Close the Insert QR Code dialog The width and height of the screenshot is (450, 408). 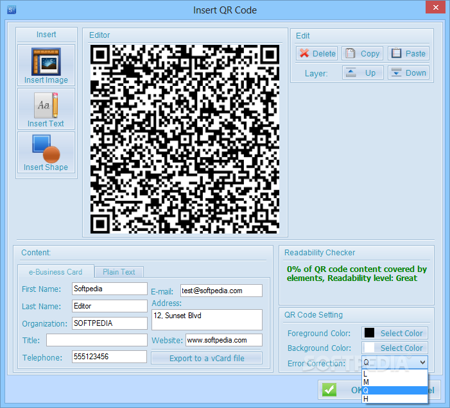[x=435, y=7]
